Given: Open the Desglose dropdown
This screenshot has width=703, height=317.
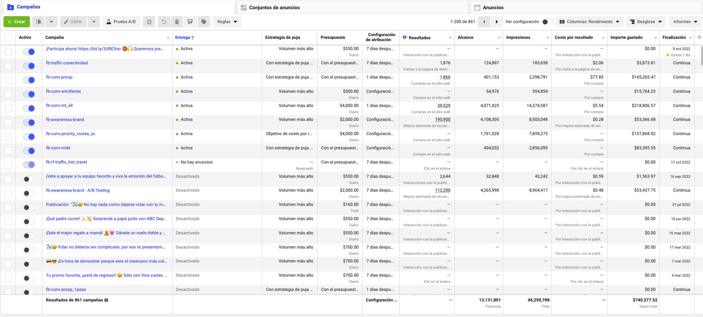Looking at the screenshot, I should pos(646,22).
